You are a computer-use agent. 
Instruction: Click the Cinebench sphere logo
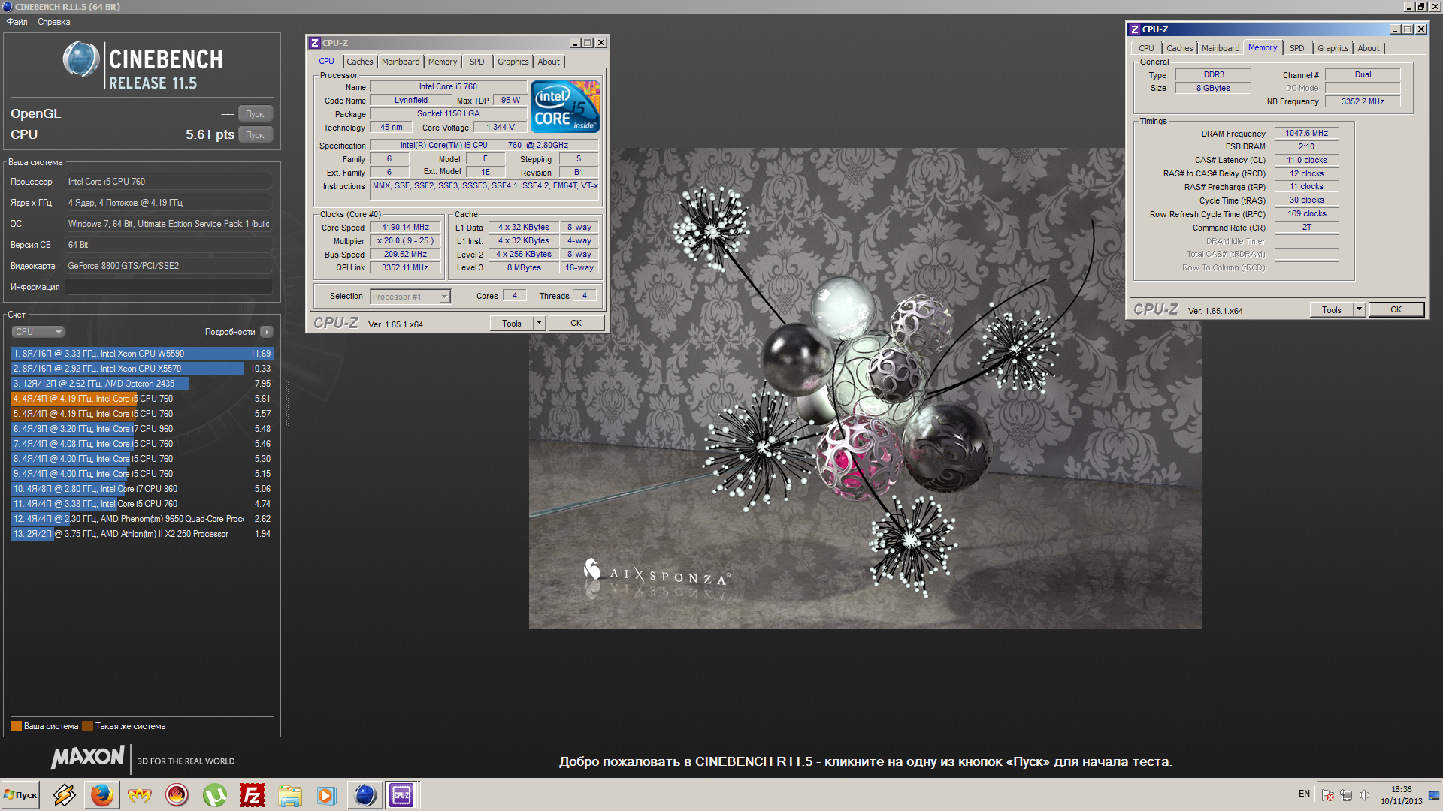81,60
